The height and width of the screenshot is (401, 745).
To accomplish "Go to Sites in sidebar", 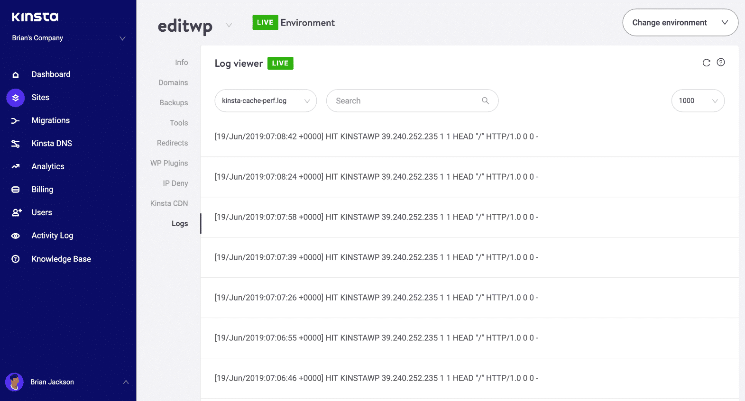I will 40,97.
